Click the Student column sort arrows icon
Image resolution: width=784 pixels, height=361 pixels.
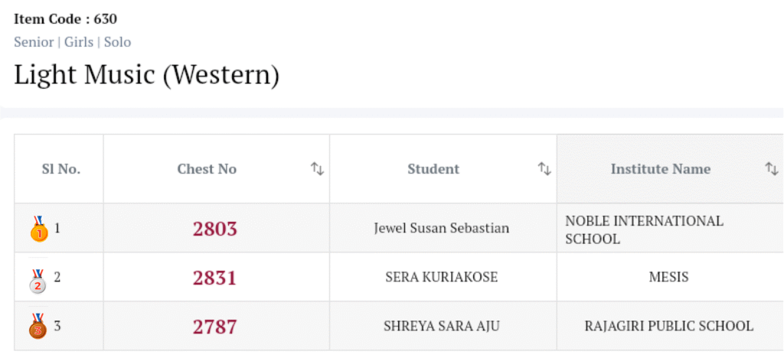click(544, 169)
